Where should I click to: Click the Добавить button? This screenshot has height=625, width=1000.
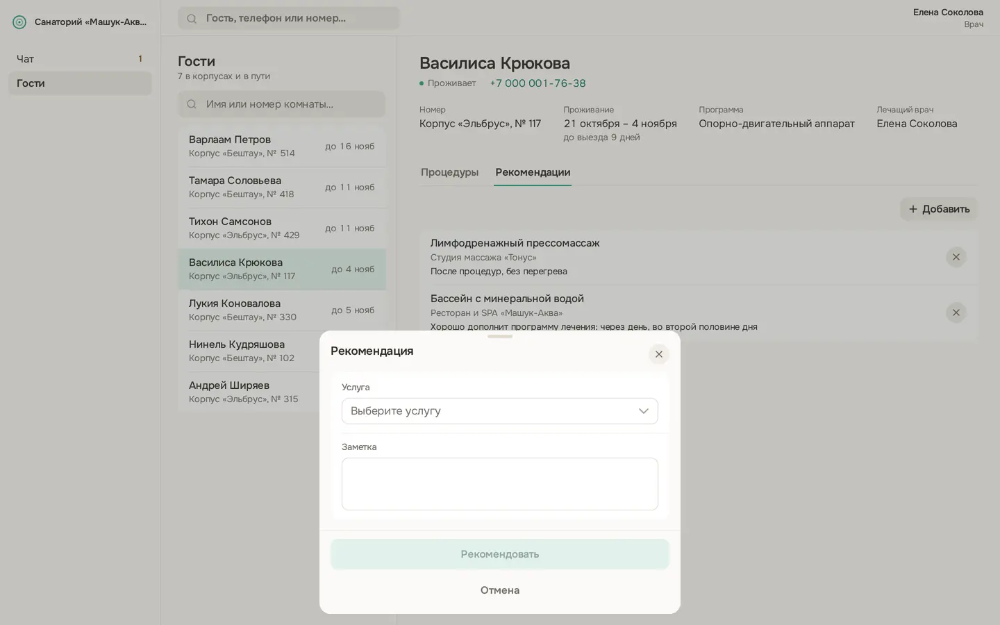click(939, 209)
